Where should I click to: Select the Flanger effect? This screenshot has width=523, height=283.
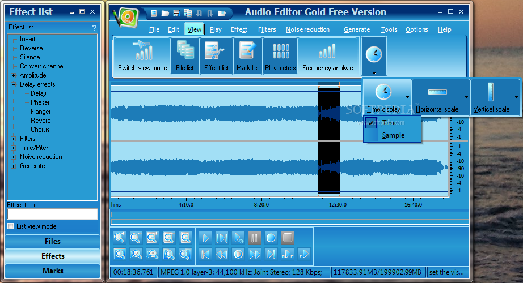coord(41,112)
